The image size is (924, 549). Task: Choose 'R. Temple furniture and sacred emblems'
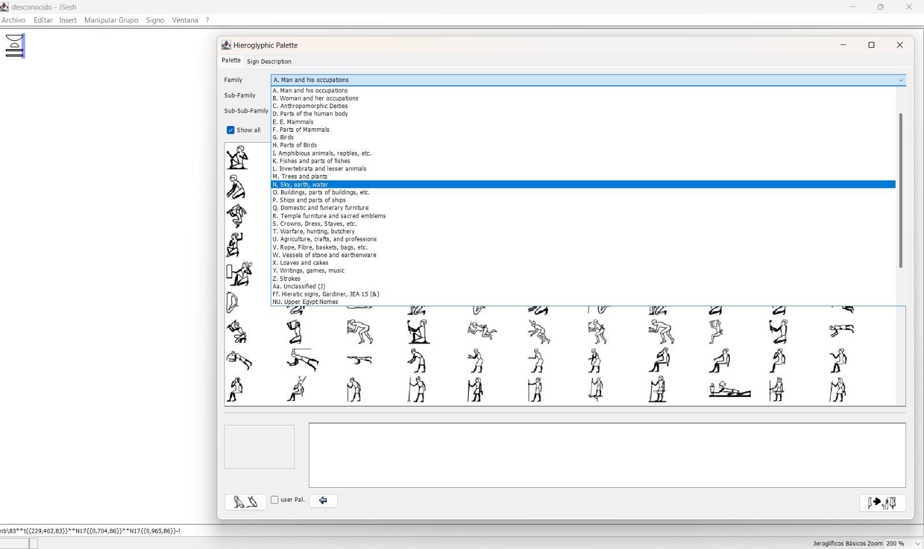coord(583,216)
